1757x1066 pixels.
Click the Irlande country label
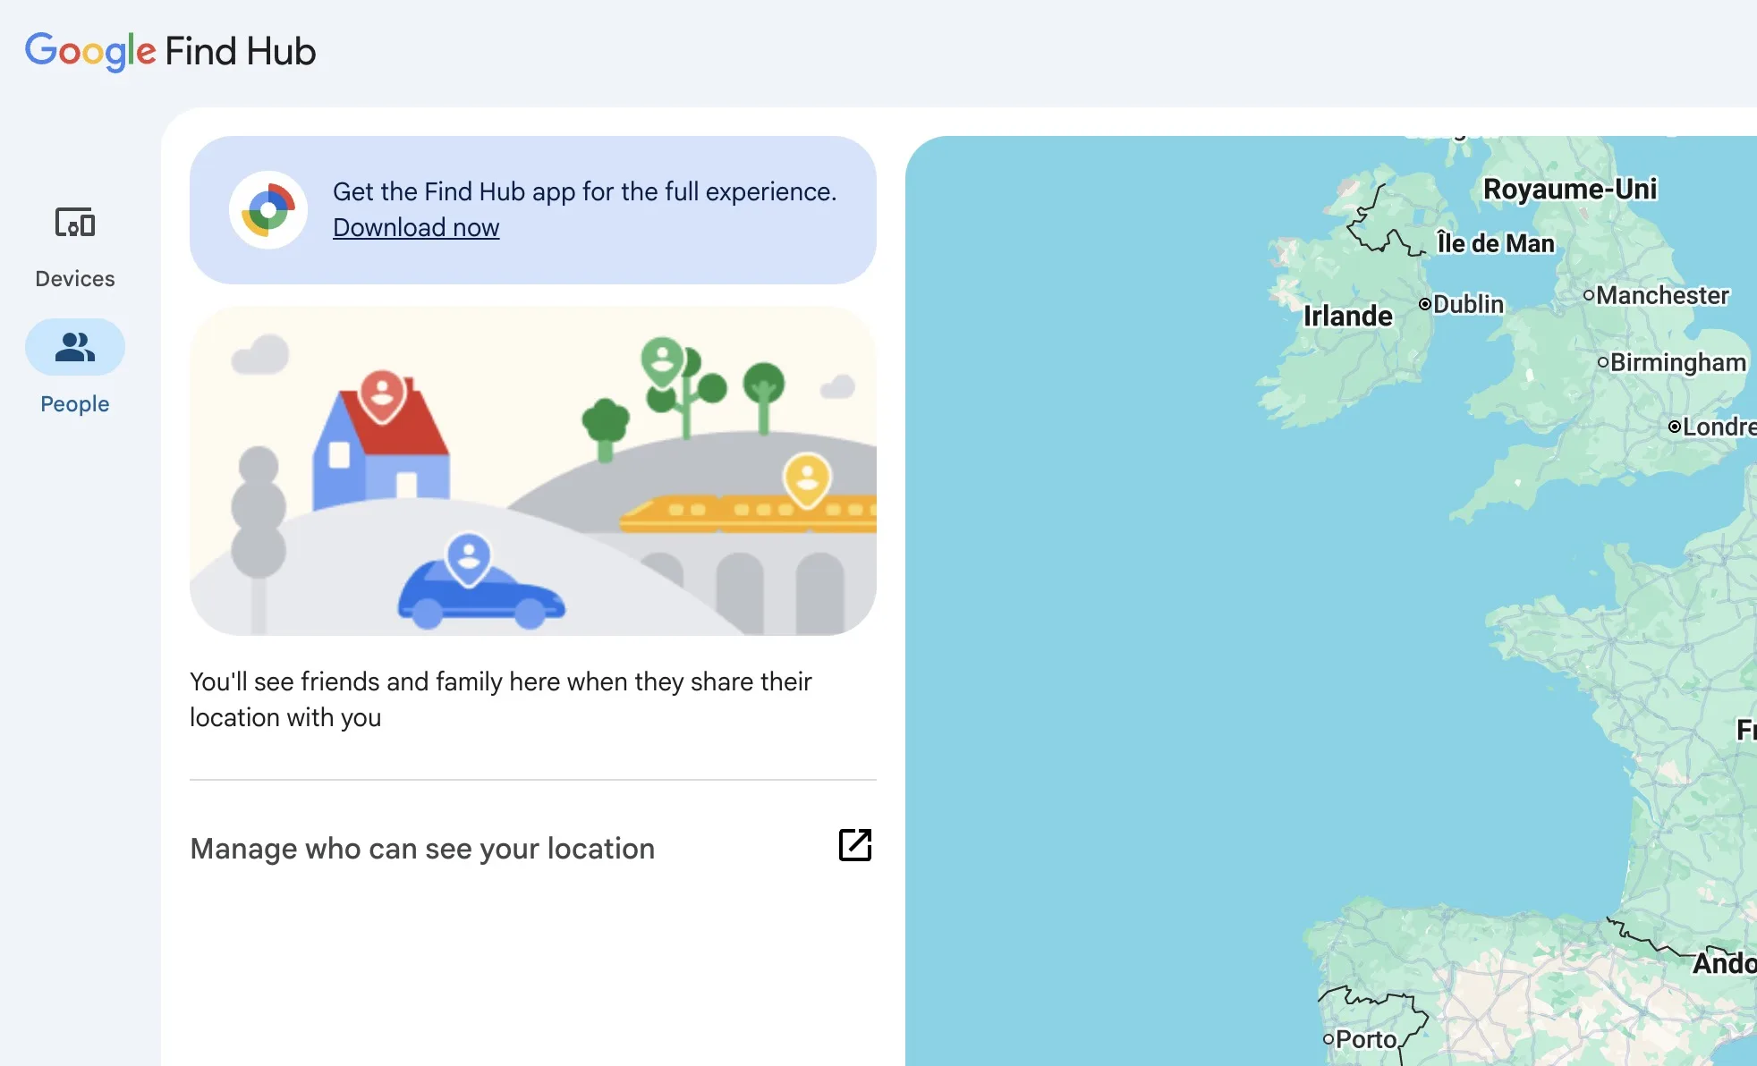click(x=1347, y=316)
